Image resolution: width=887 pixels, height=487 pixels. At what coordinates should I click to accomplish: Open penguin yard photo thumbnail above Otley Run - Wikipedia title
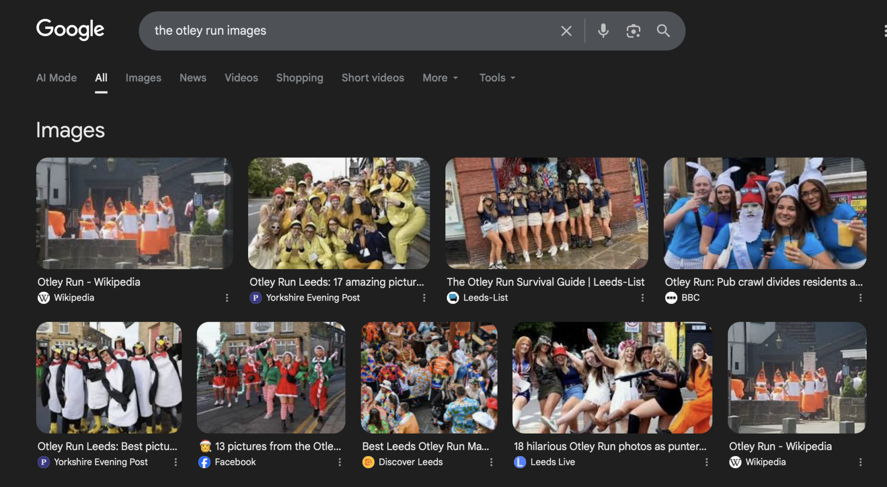pos(134,213)
